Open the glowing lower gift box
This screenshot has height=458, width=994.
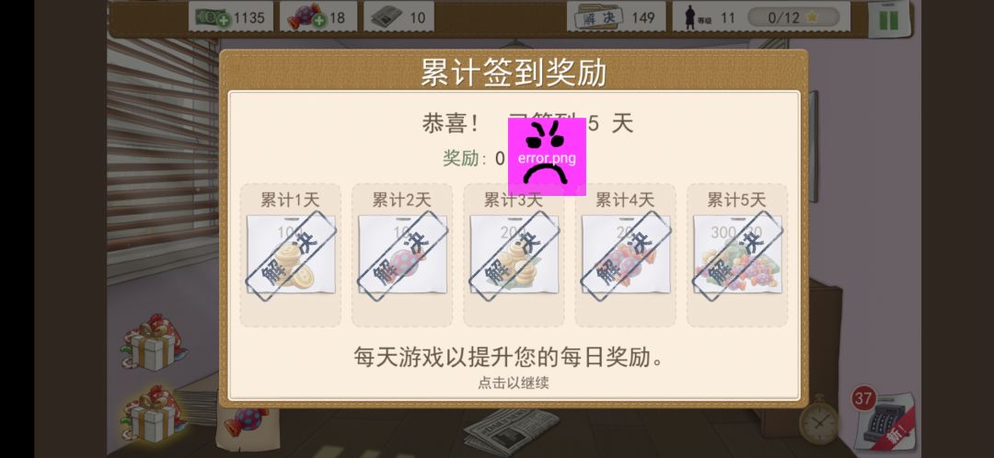[x=152, y=413]
